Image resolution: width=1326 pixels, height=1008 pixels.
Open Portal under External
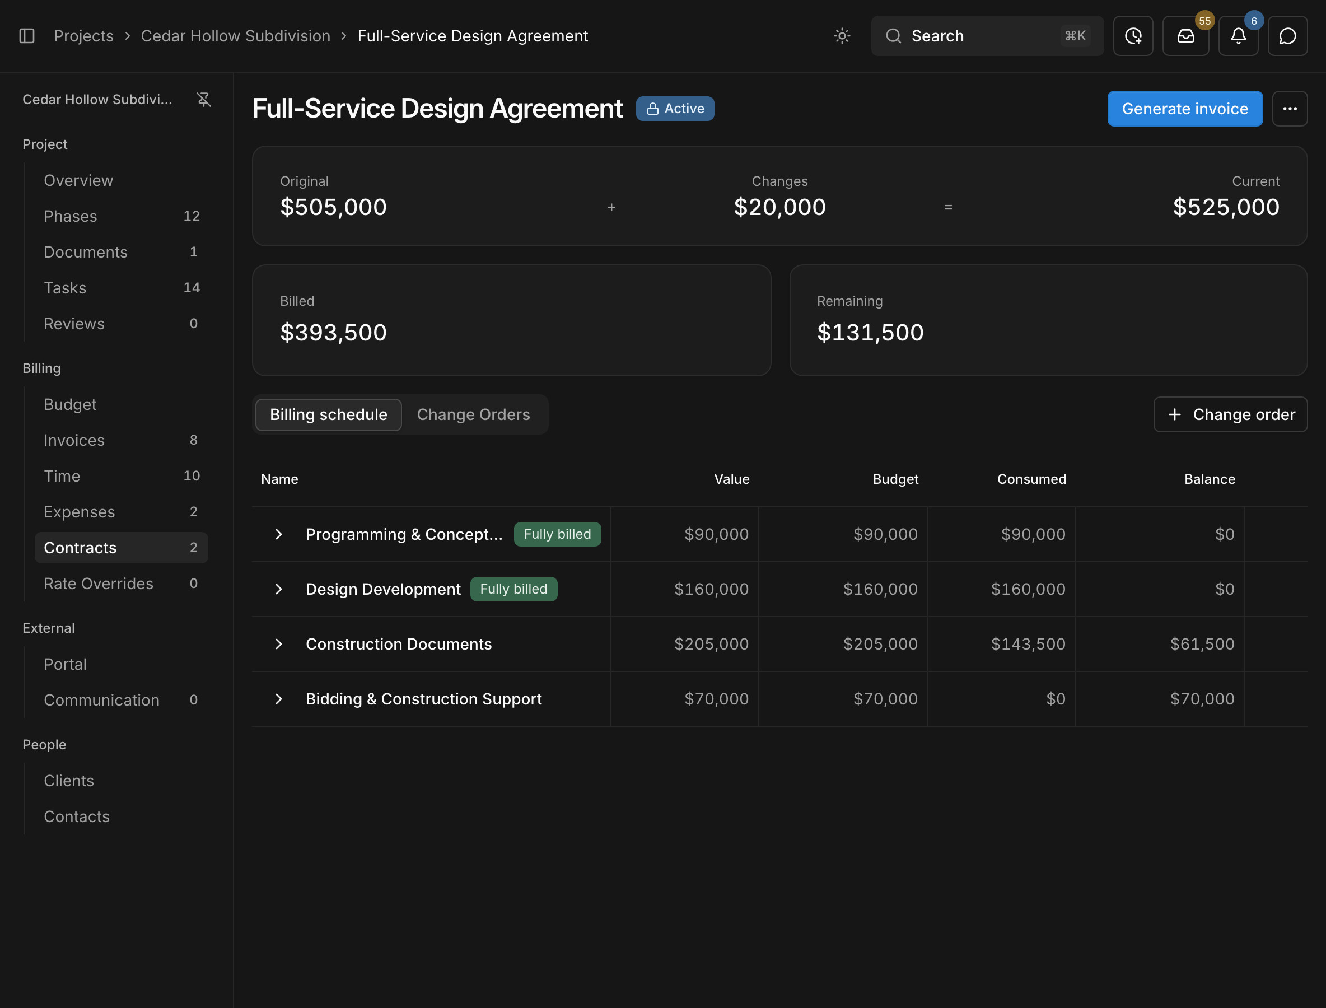click(x=121, y=664)
